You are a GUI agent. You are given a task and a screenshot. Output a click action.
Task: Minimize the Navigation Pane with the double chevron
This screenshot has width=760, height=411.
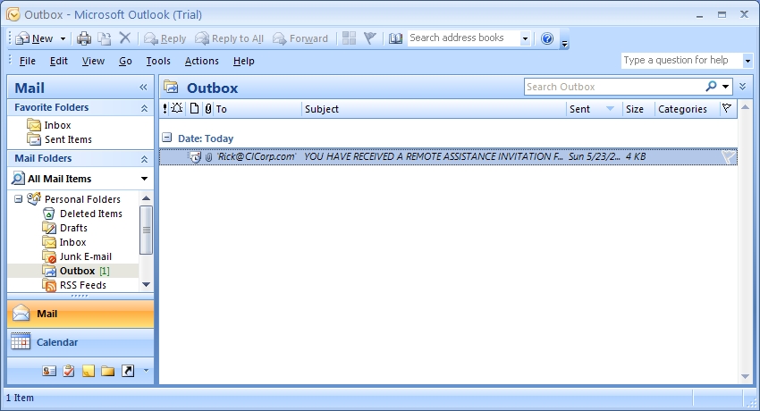pos(143,88)
